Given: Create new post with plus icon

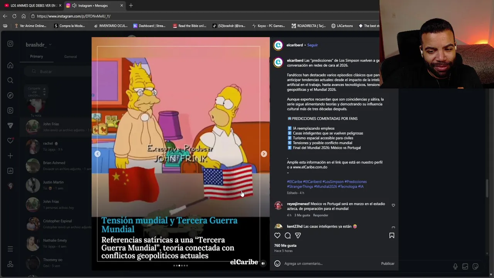Looking at the screenshot, I should [10, 156].
